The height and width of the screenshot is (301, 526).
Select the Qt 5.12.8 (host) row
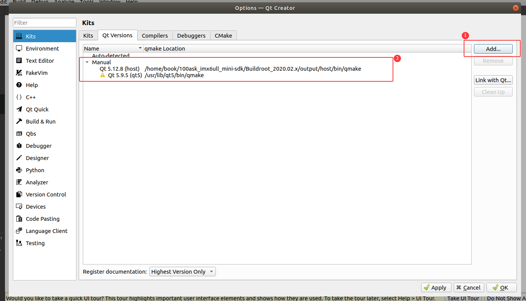point(277,69)
